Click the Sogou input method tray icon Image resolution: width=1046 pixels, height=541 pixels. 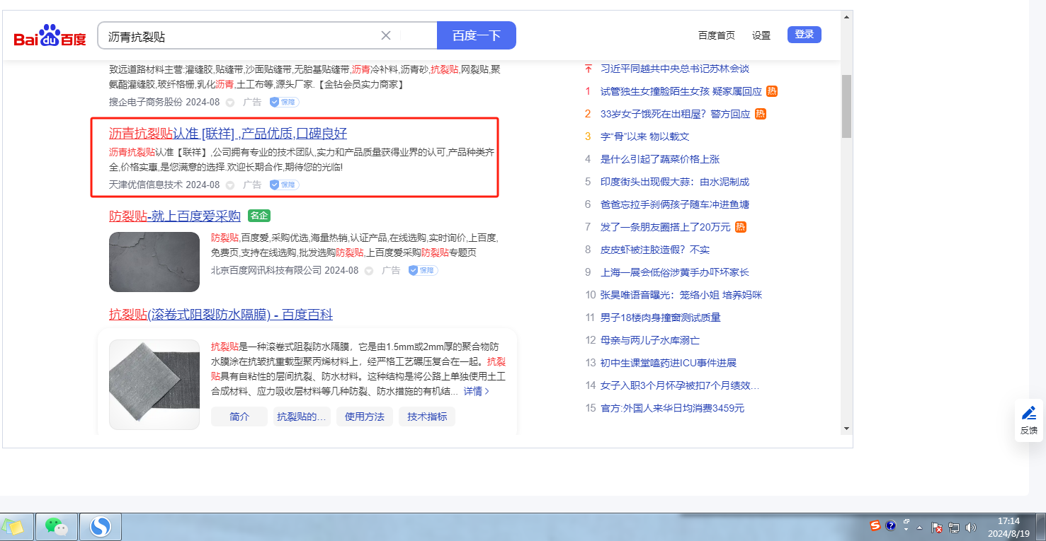click(875, 525)
